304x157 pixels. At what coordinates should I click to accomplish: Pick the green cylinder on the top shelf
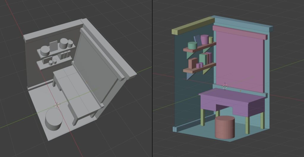[x=192, y=45]
